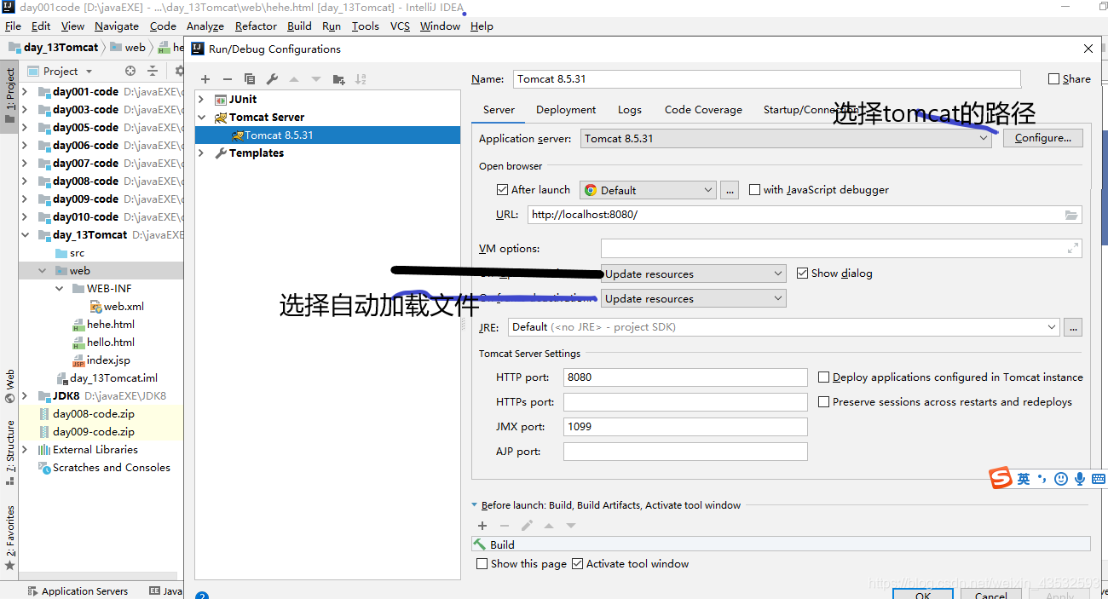
Task: Expand JUnit node in configurations tree
Action: (202, 100)
